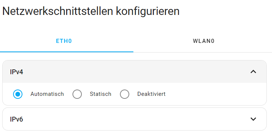This screenshot has width=272, height=138.
Task: Click the blue dot inside the Automatisch radio
Action: click(x=18, y=94)
